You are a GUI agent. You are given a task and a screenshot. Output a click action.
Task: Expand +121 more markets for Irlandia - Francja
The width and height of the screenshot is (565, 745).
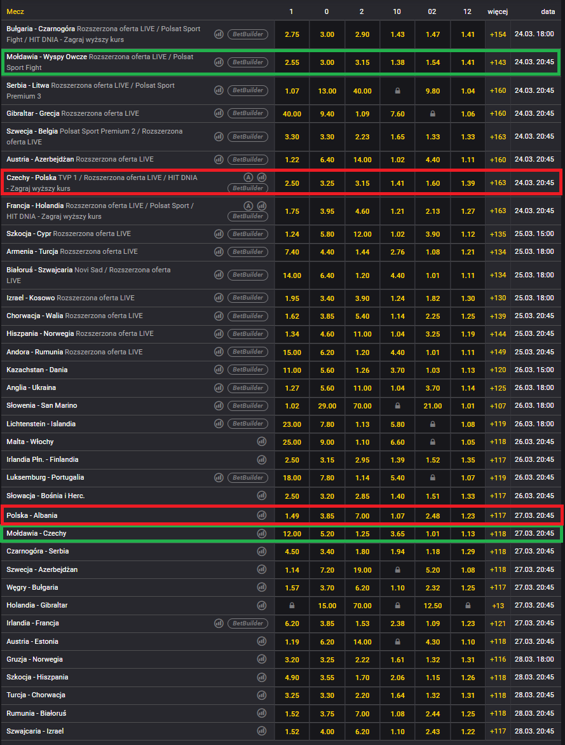coord(498,623)
